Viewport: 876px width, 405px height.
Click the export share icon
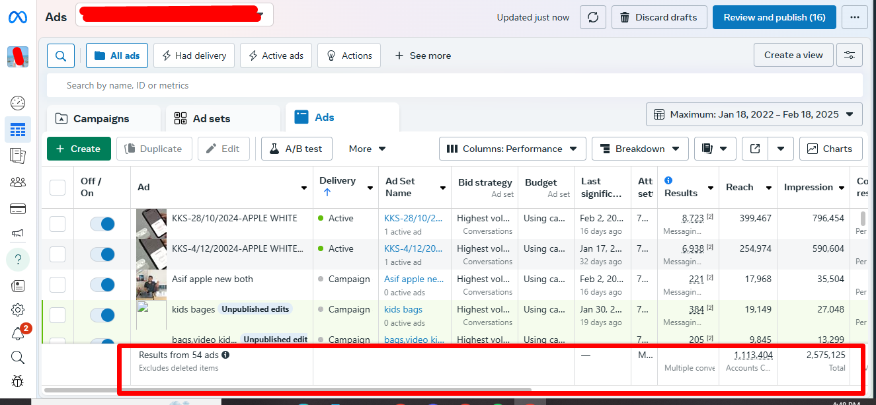tap(755, 149)
